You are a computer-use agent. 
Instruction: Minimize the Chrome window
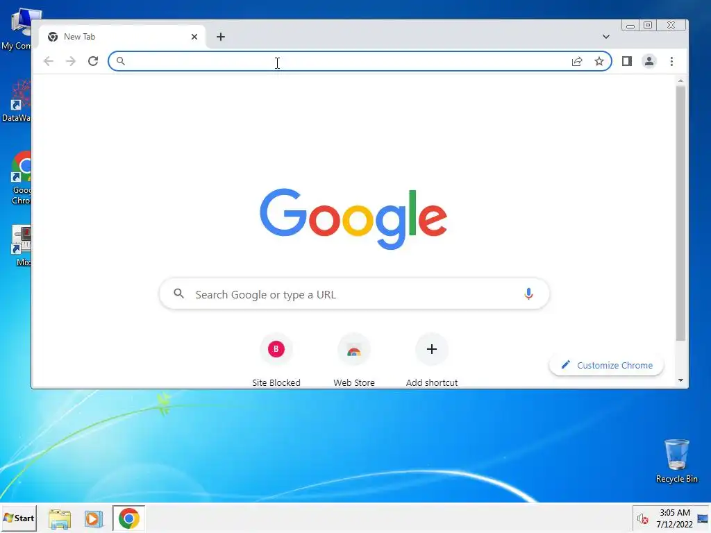pyautogui.click(x=630, y=26)
